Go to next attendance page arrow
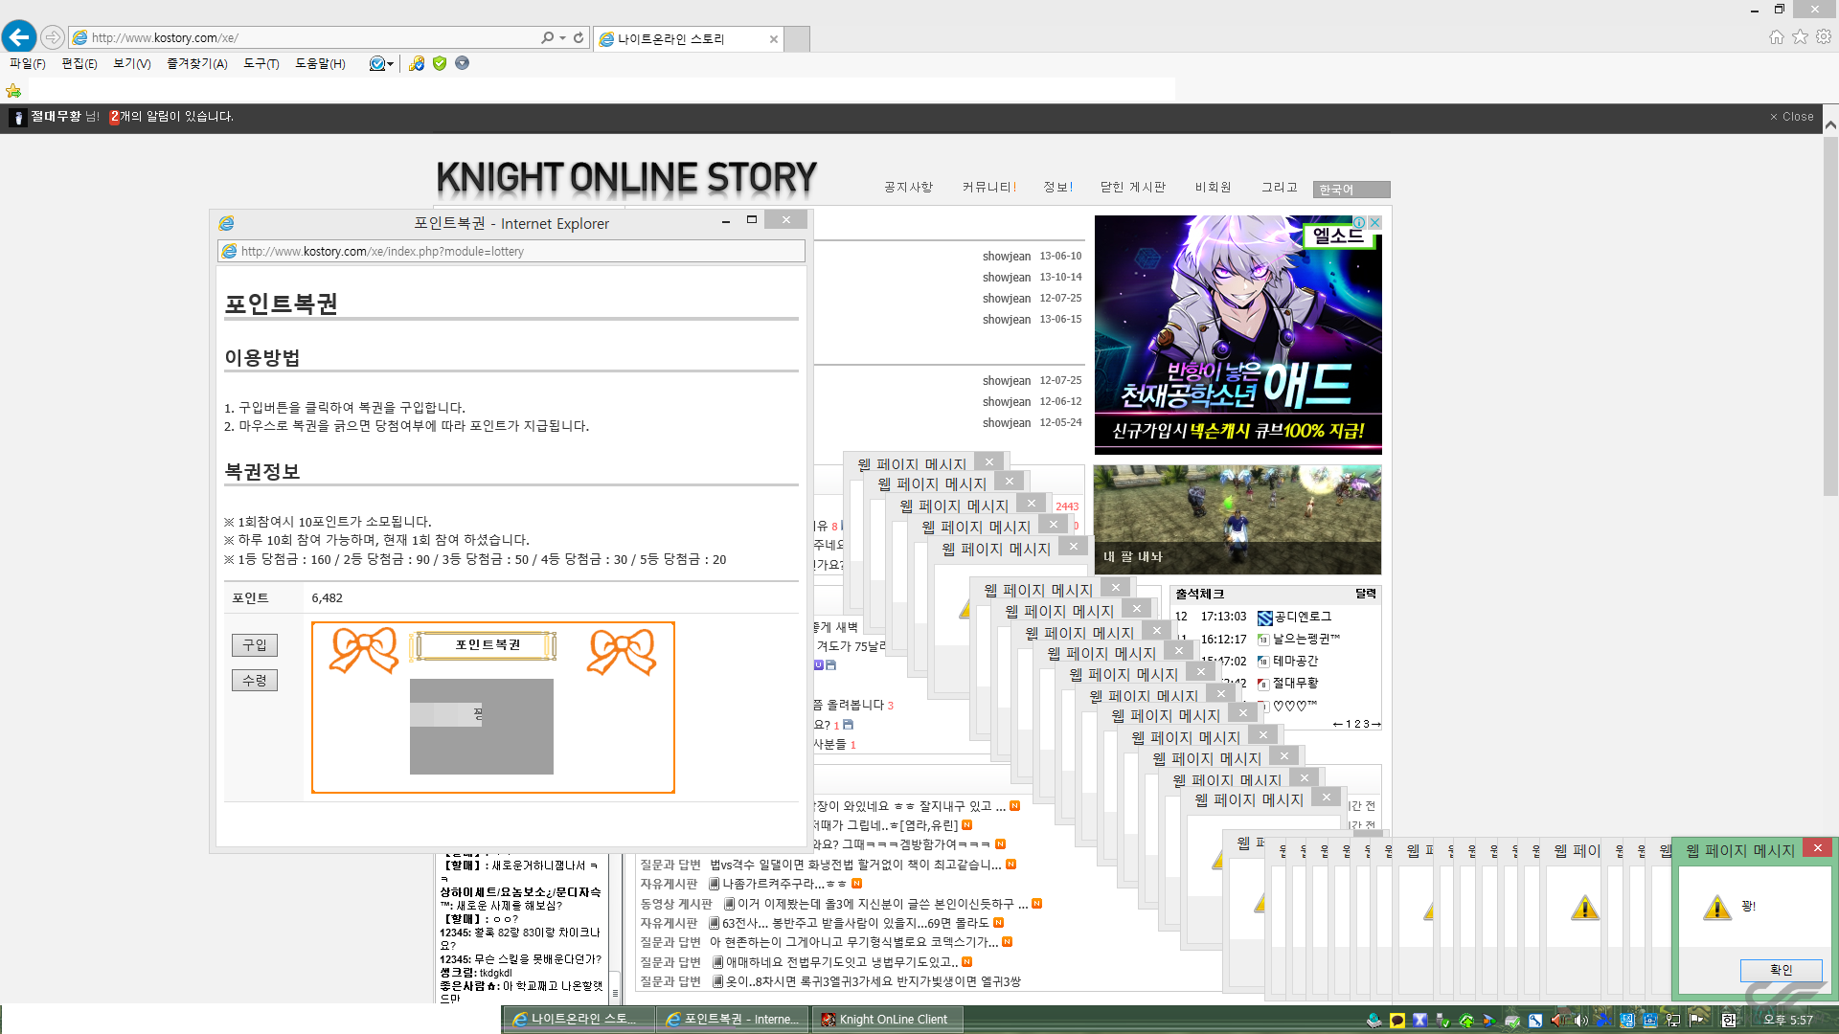1839x1034 pixels. pyautogui.click(x=1376, y=724)
